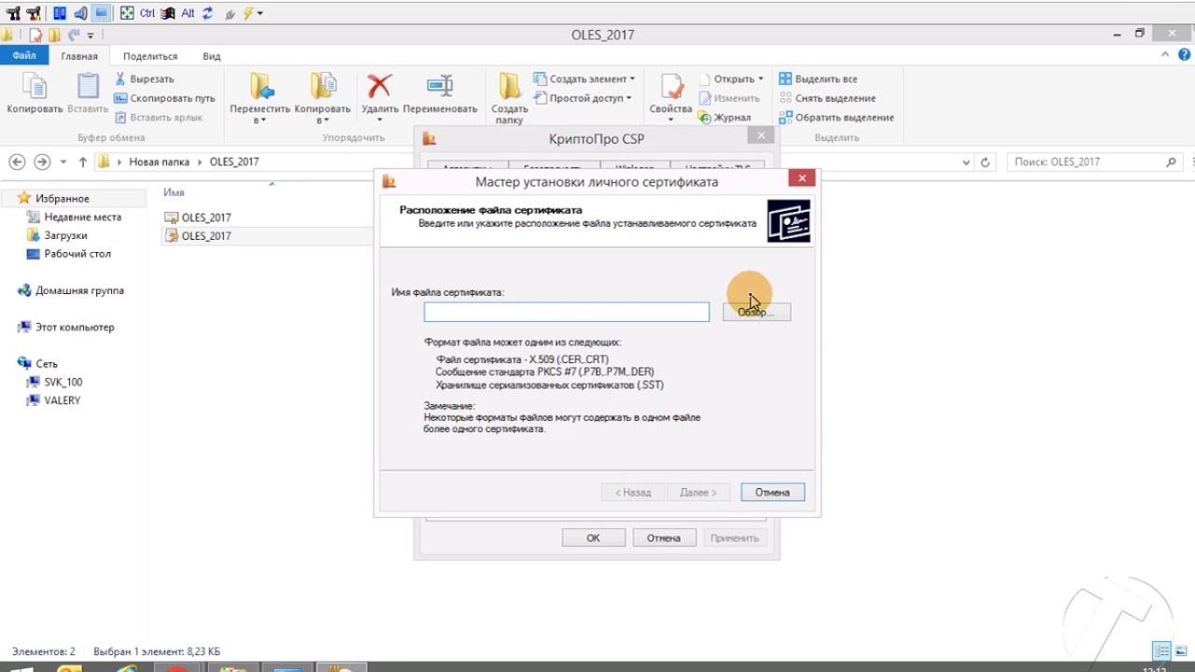The width and height of the screenshot is (1195, 672).
Task: Click the Alt key button in the top toolbar
Action: tap(188, 13)
